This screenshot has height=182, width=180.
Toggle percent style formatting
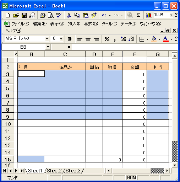107,39
